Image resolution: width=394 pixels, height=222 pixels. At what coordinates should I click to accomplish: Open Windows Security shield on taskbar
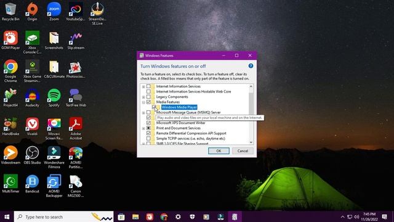pos(192,216)
